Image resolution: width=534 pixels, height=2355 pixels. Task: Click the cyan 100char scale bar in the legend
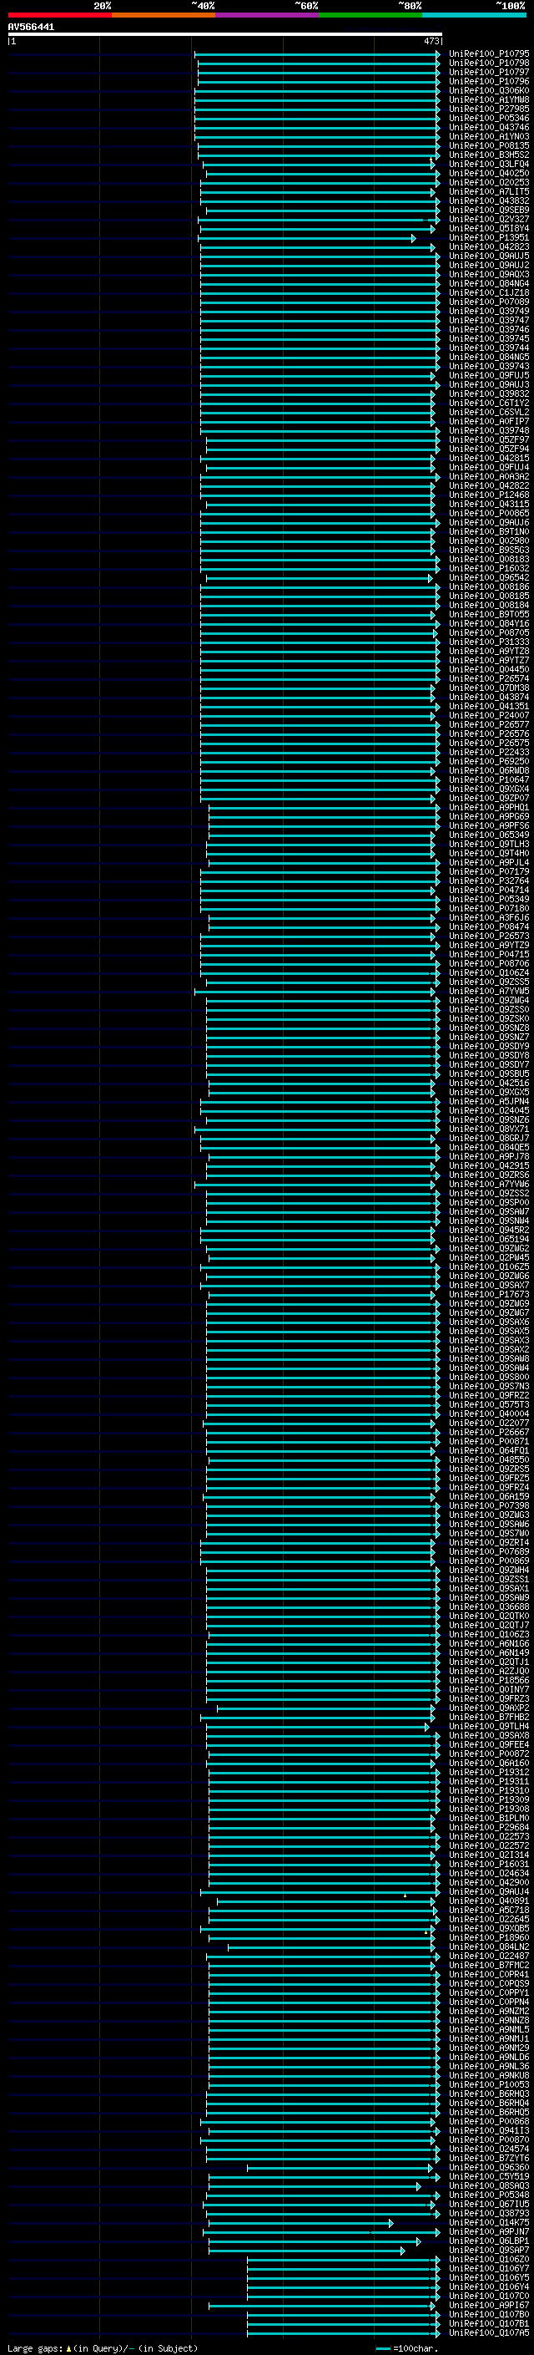[383, 2347]
